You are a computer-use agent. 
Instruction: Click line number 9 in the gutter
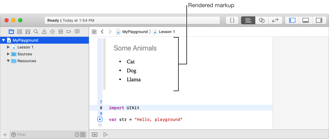101,113
